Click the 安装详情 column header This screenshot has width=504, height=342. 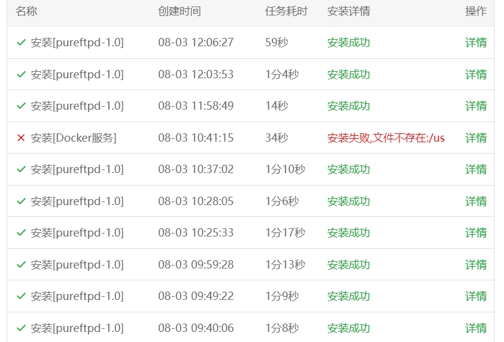(348, 11)
